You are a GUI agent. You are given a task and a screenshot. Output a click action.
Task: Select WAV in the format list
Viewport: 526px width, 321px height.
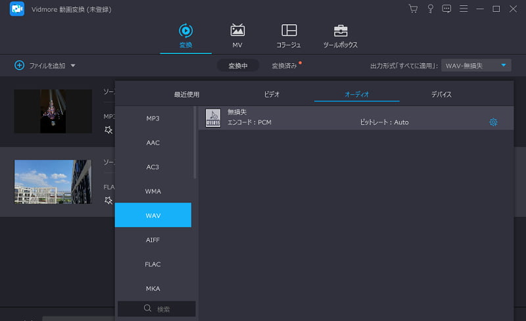click(153, 215)
